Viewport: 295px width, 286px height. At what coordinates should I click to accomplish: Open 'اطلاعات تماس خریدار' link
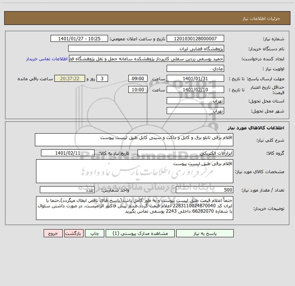(47, 59)
